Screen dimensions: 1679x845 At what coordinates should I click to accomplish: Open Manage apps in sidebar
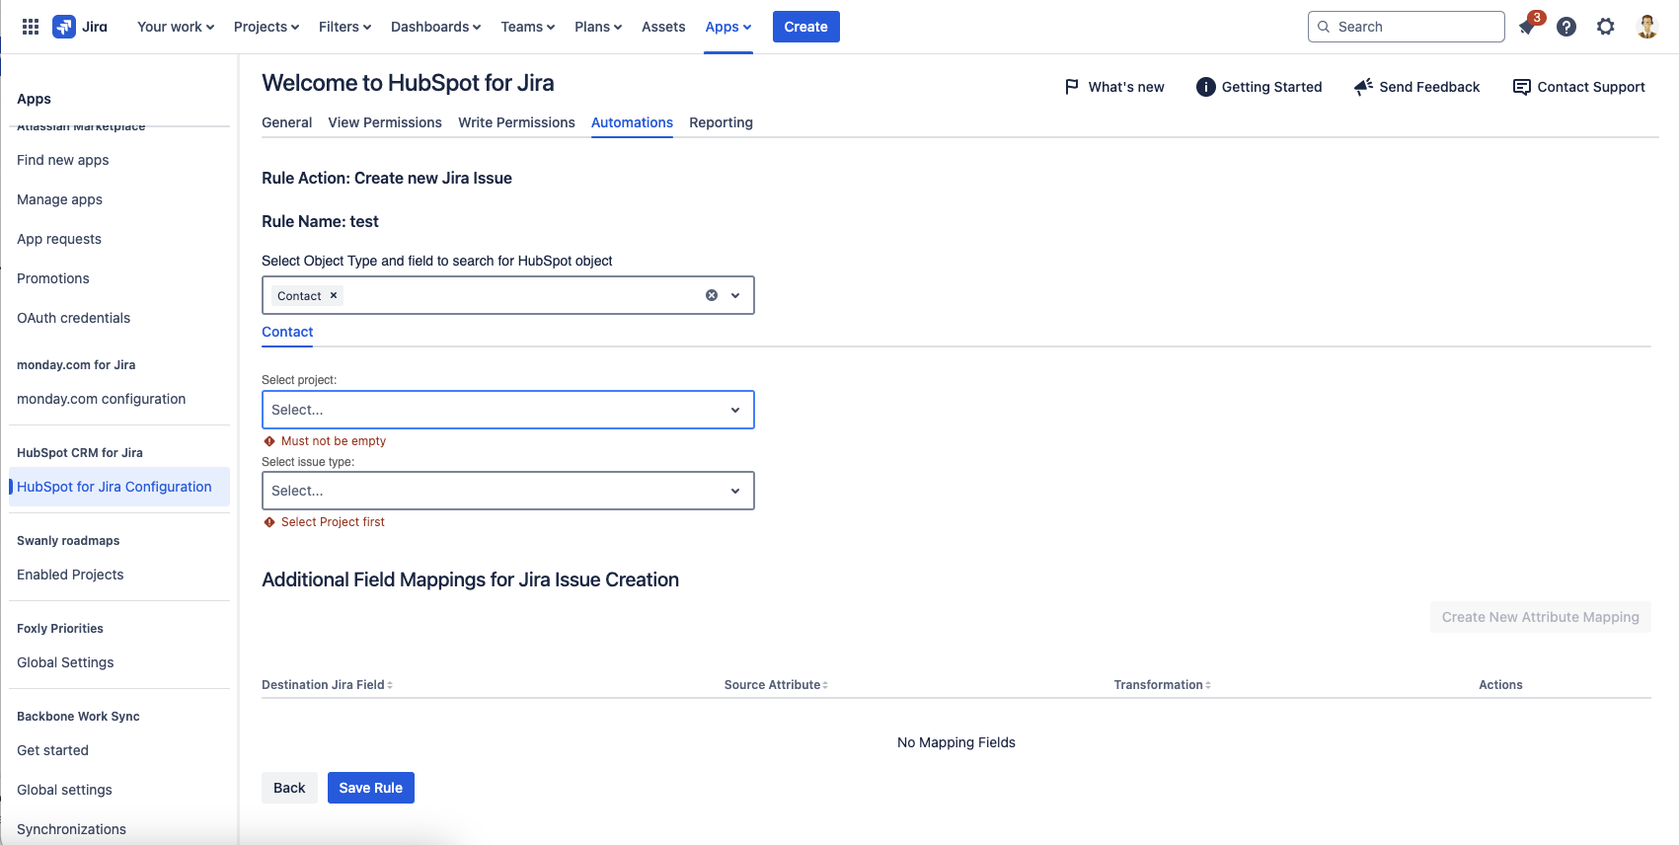[59, 199]
